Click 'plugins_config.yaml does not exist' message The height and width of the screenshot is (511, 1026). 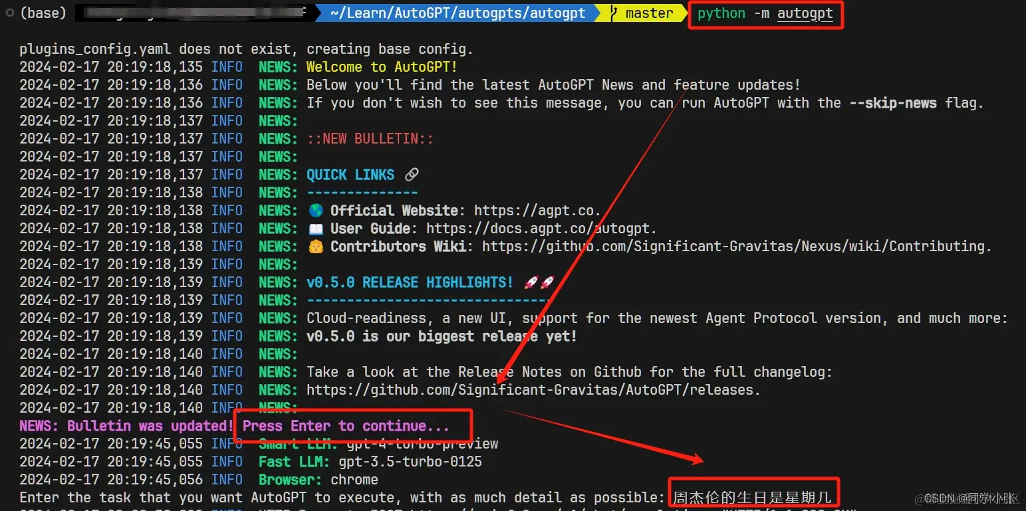246,49
